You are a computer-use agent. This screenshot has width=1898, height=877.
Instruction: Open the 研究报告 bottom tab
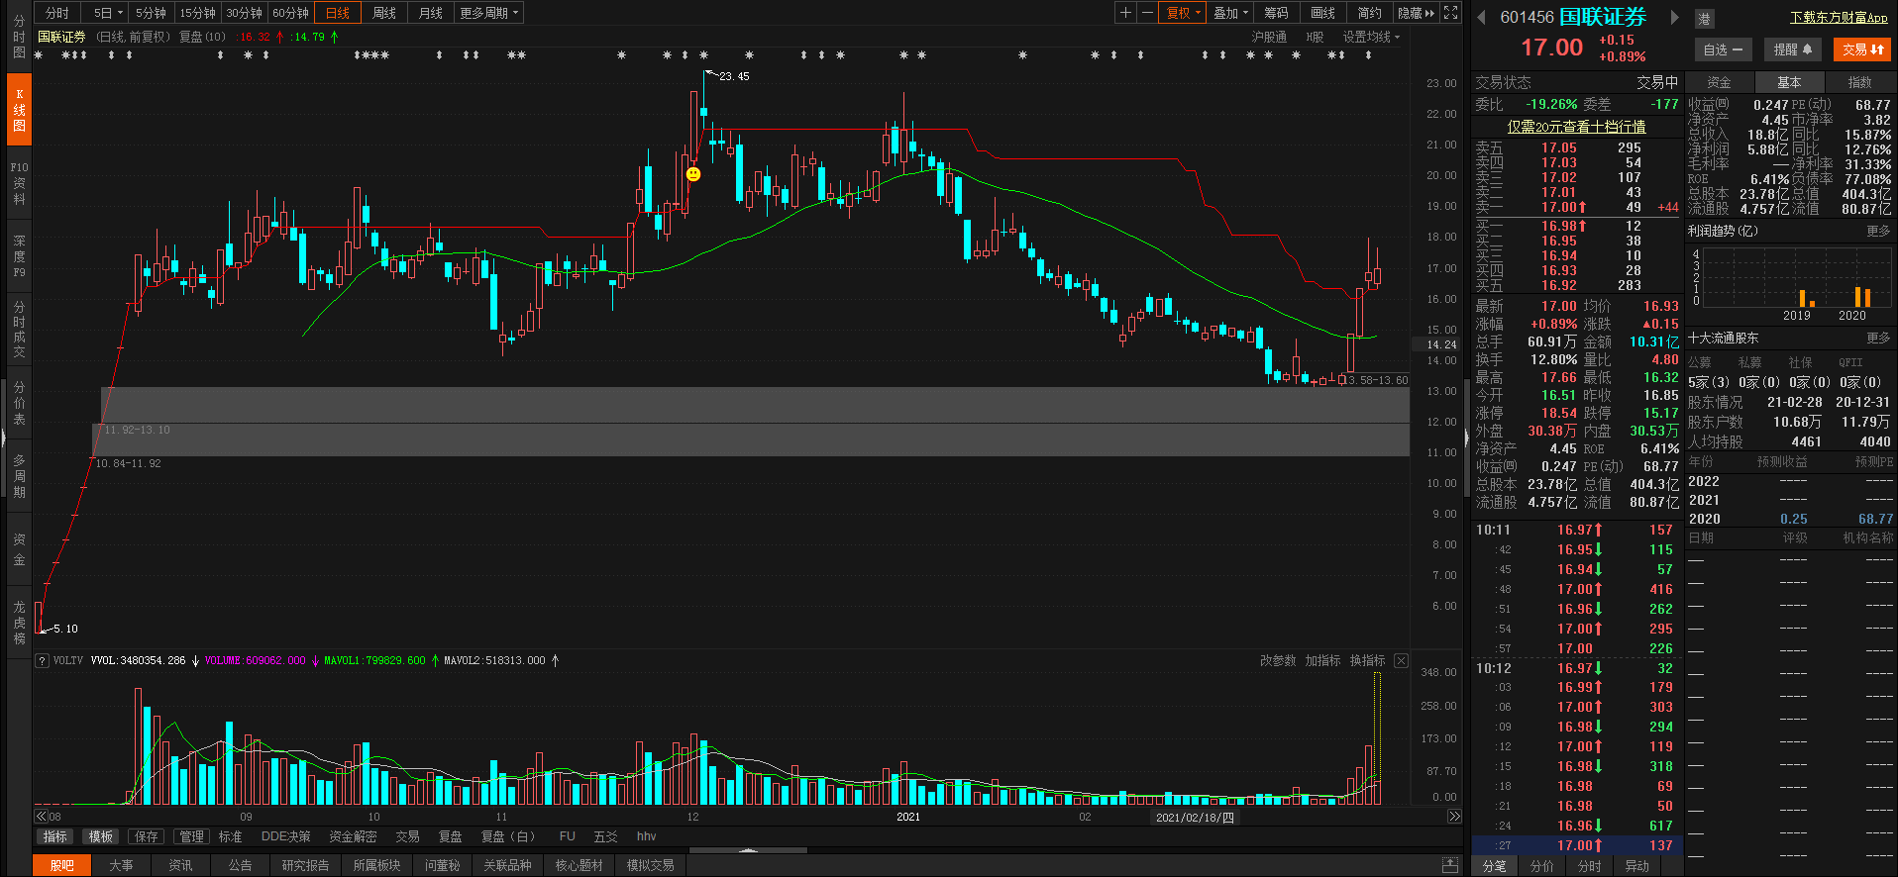305,865
